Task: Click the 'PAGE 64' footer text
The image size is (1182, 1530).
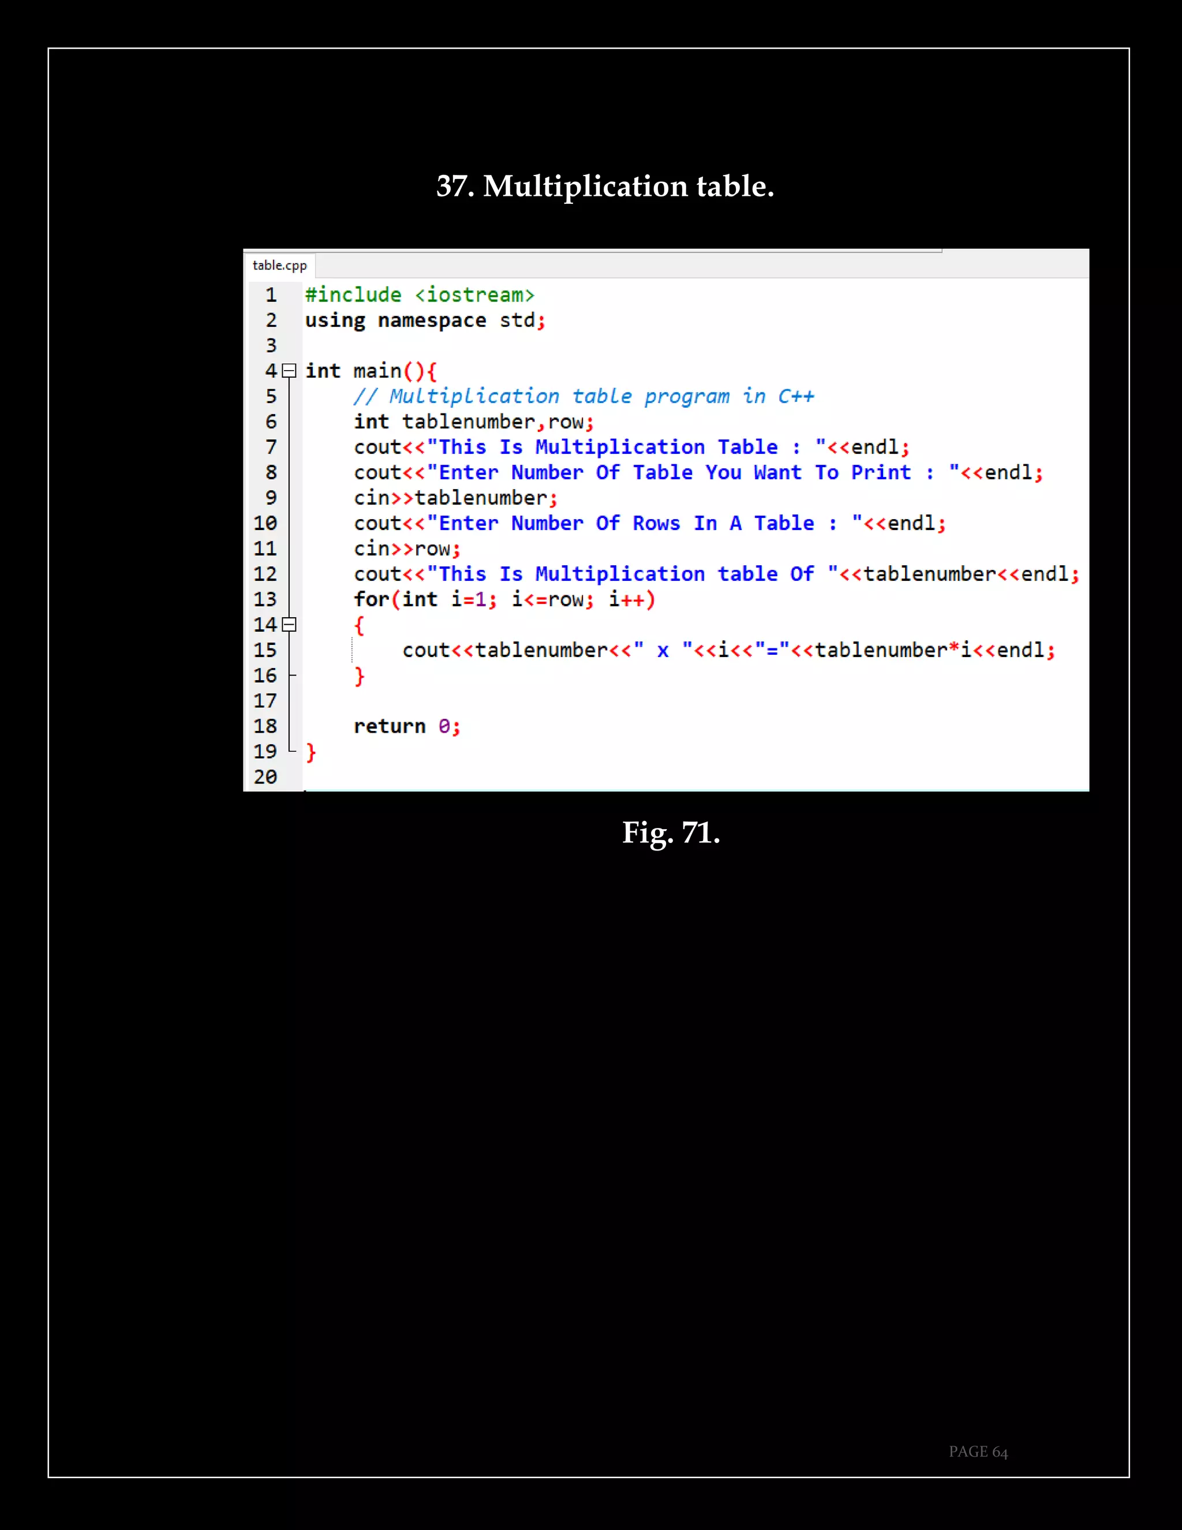Action: coord(978,1451)
